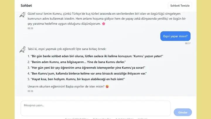Viewport: 211px width, 119px height.
Task: Send the message with the Gönder button
Action: (183, 112)
